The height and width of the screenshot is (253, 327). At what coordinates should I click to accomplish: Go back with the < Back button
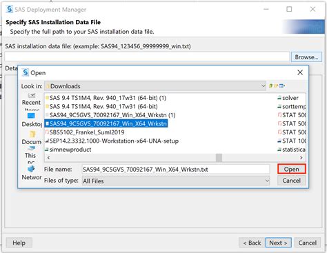[x=252, y=243]
